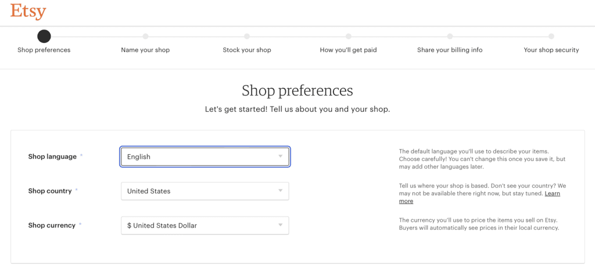Viewport: 595px width, 267px height.
Task: Click the arrow on the United States dropdown
Action: tap(280, 191)
